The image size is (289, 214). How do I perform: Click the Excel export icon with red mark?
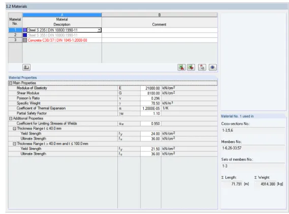(181, 67)
